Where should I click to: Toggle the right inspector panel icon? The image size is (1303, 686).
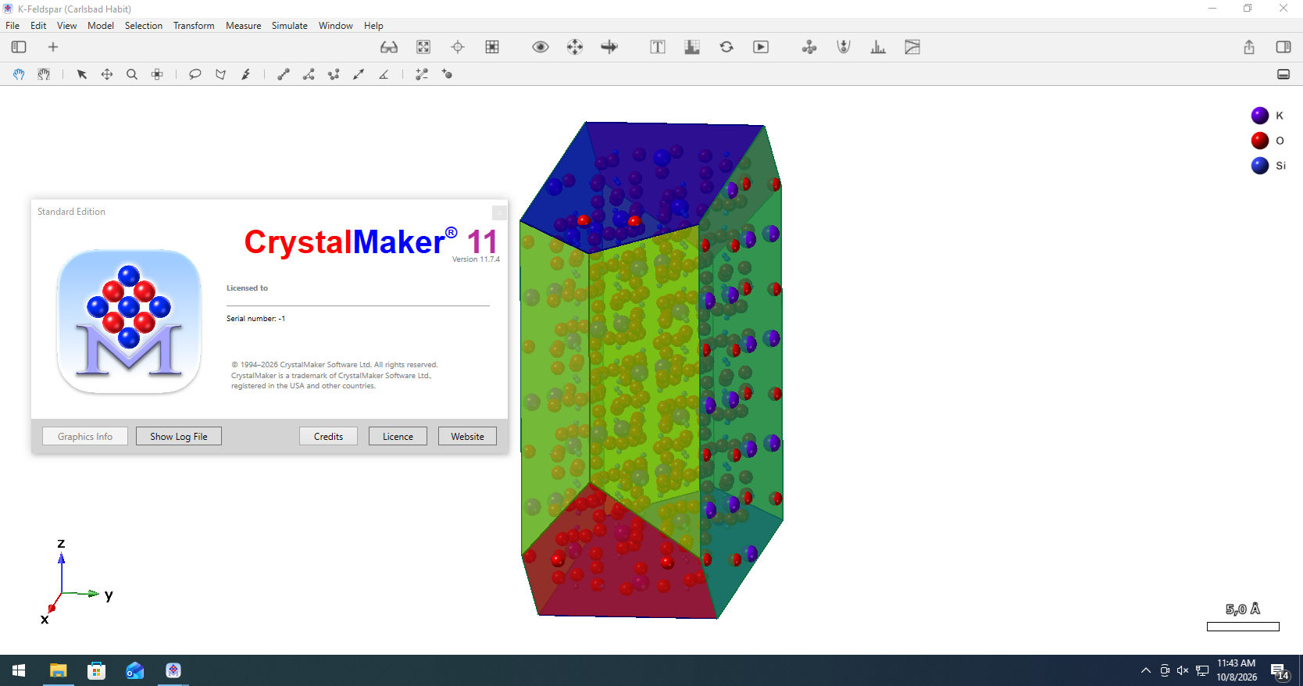coord(1283,47)
